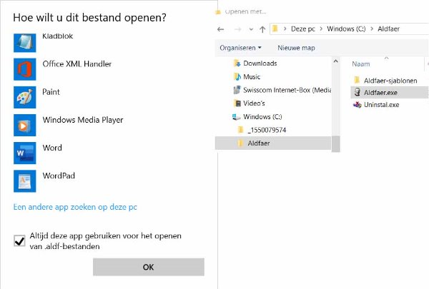Image resolution: width=429 pixels, height=289 pixels.
Task: Sort files by Naam column header
Action: (360, 64)
